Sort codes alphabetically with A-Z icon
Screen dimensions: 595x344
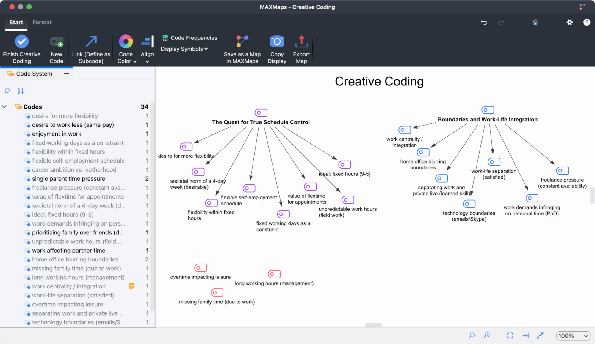coord(20,91)
